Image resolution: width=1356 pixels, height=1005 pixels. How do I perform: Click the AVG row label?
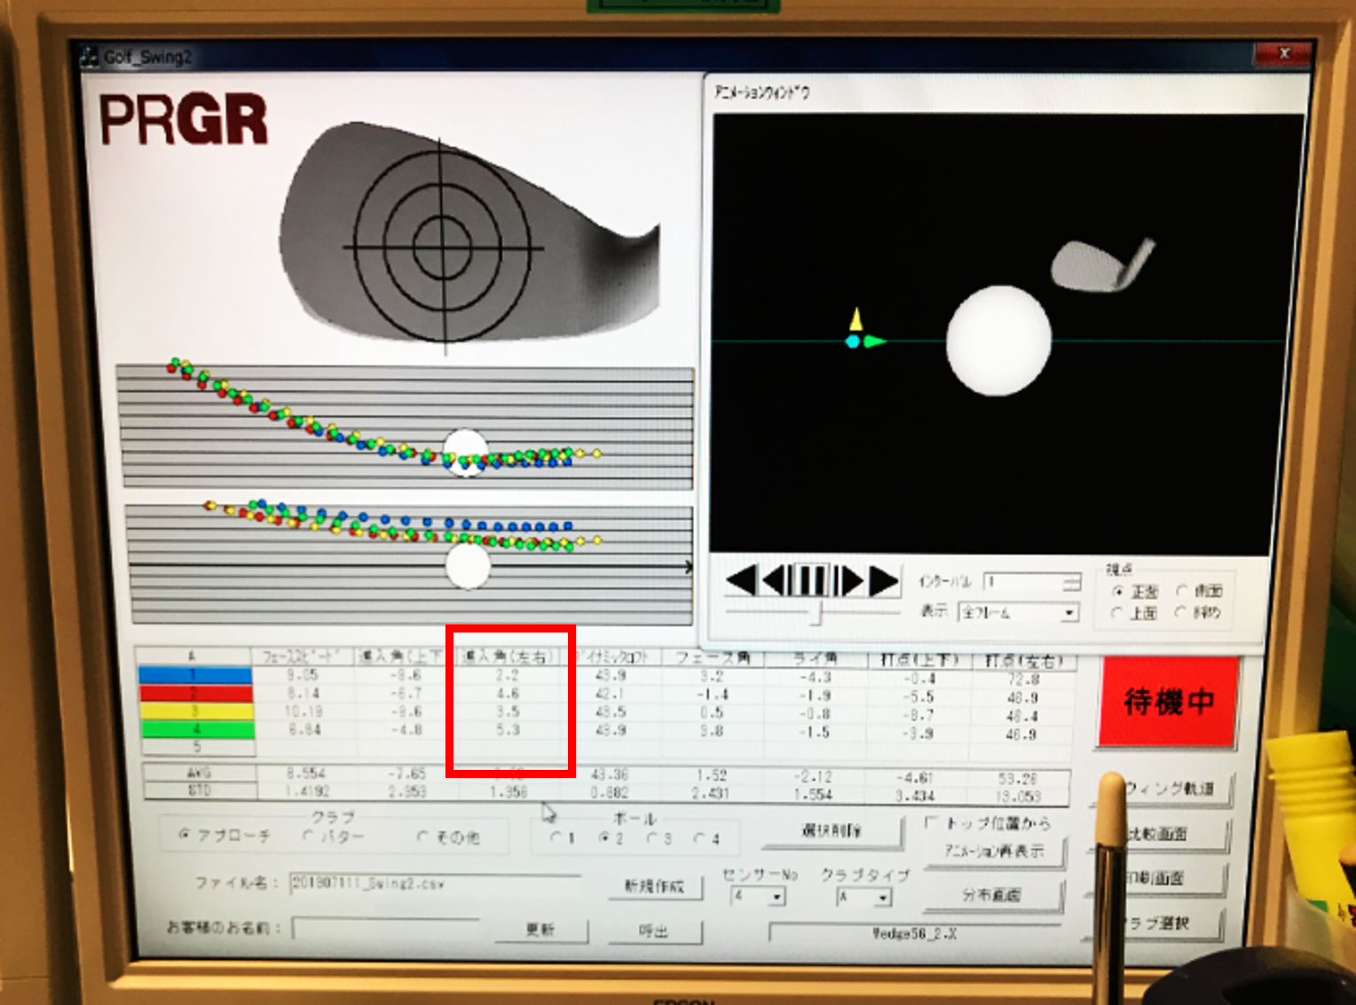click(199, 773)
